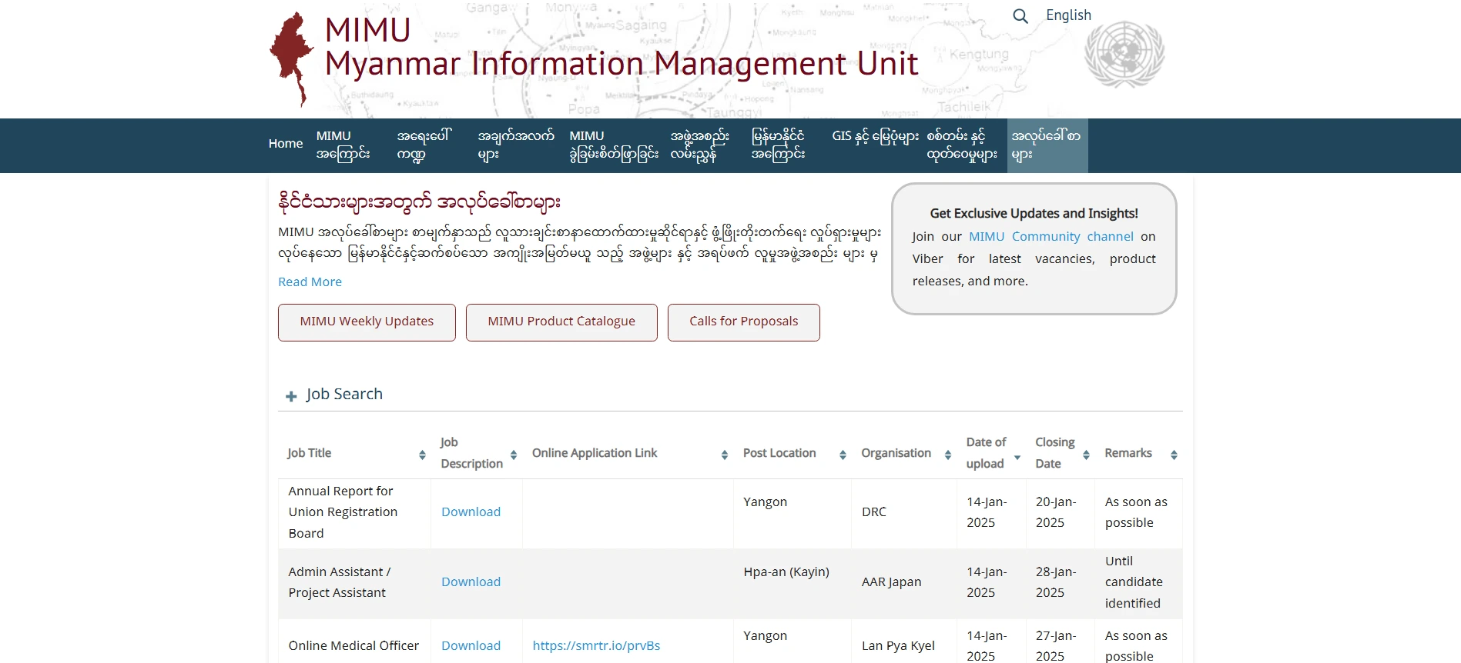Image resolution: width=1461 pixels, height=663 pixels.
Task: Open the MIMU Community channel link
Action: coord(1051,237)
